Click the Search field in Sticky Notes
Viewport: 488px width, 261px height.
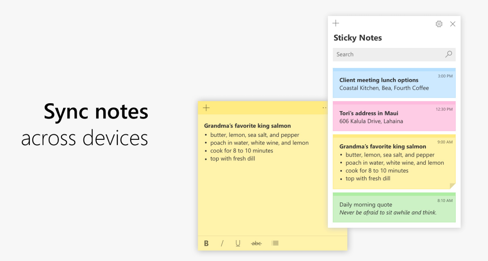click(x=394, y=54)
